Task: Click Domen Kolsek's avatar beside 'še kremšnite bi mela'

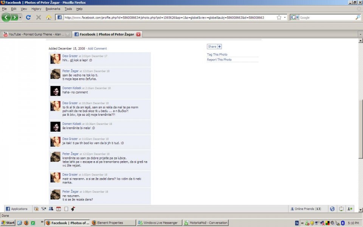Action: [x=56, y=127]
